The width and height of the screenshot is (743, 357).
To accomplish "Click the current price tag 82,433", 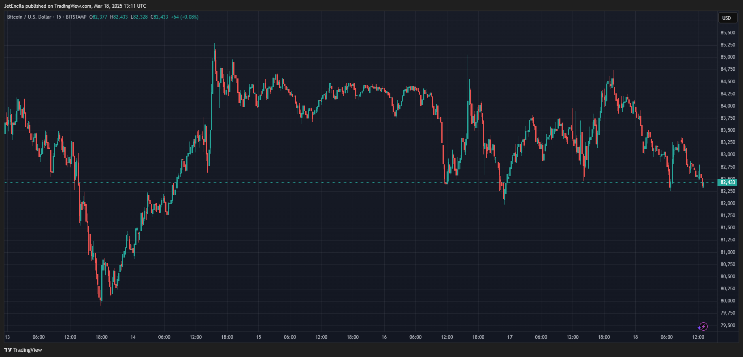I will [x=728, y=182].
